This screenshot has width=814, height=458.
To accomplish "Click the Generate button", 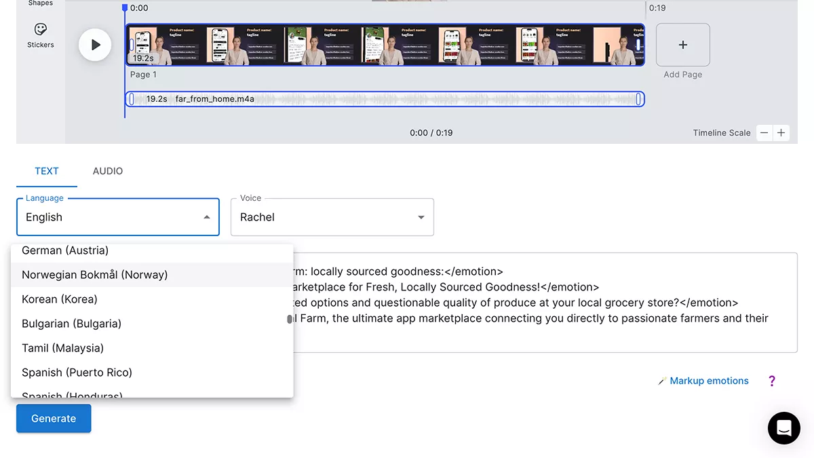I will (x=54, y=419).
